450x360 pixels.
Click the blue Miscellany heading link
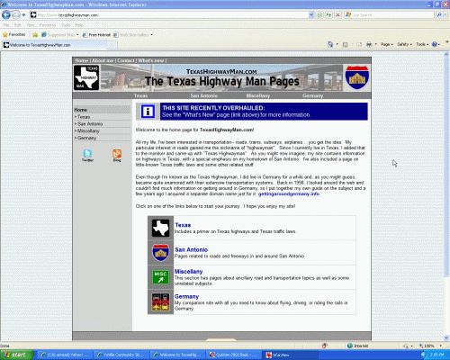point(188,271)
